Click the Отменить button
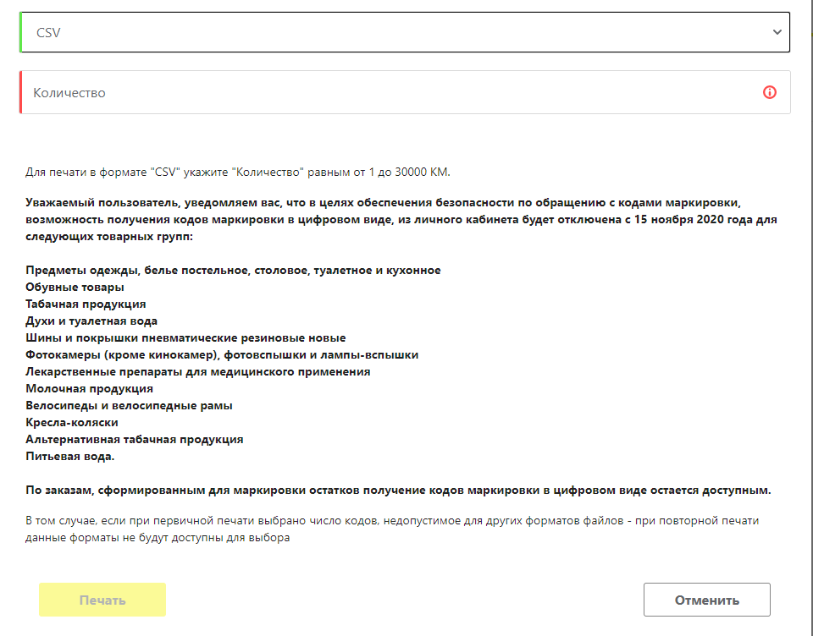Image resolution: width=813 pixels, height=636 pixels. point(706,600)
